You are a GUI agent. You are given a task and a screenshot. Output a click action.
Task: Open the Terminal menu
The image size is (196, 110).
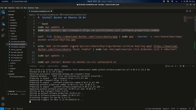pyautogui.click(x=31, y=8)
